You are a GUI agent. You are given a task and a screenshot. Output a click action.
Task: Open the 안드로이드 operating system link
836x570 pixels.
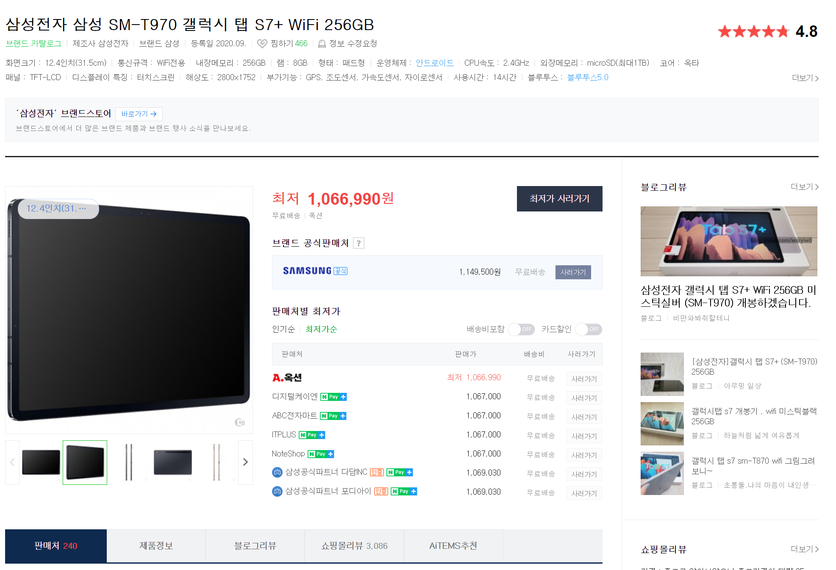(435, 63)
